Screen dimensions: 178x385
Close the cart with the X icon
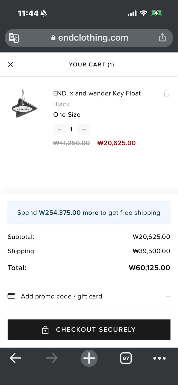[x=11, y=65]
